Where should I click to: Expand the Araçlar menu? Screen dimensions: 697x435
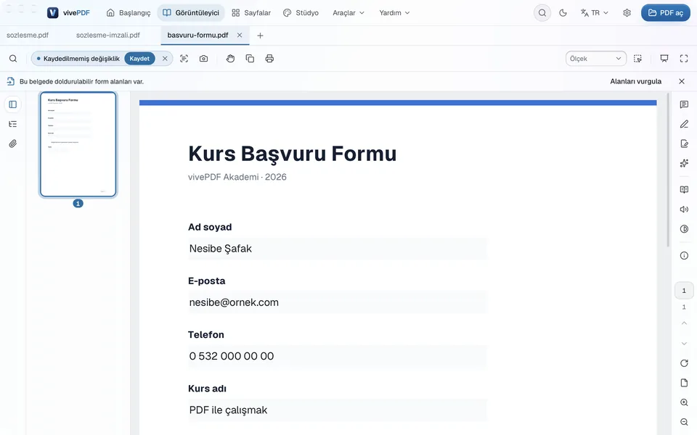click(348, 13)
